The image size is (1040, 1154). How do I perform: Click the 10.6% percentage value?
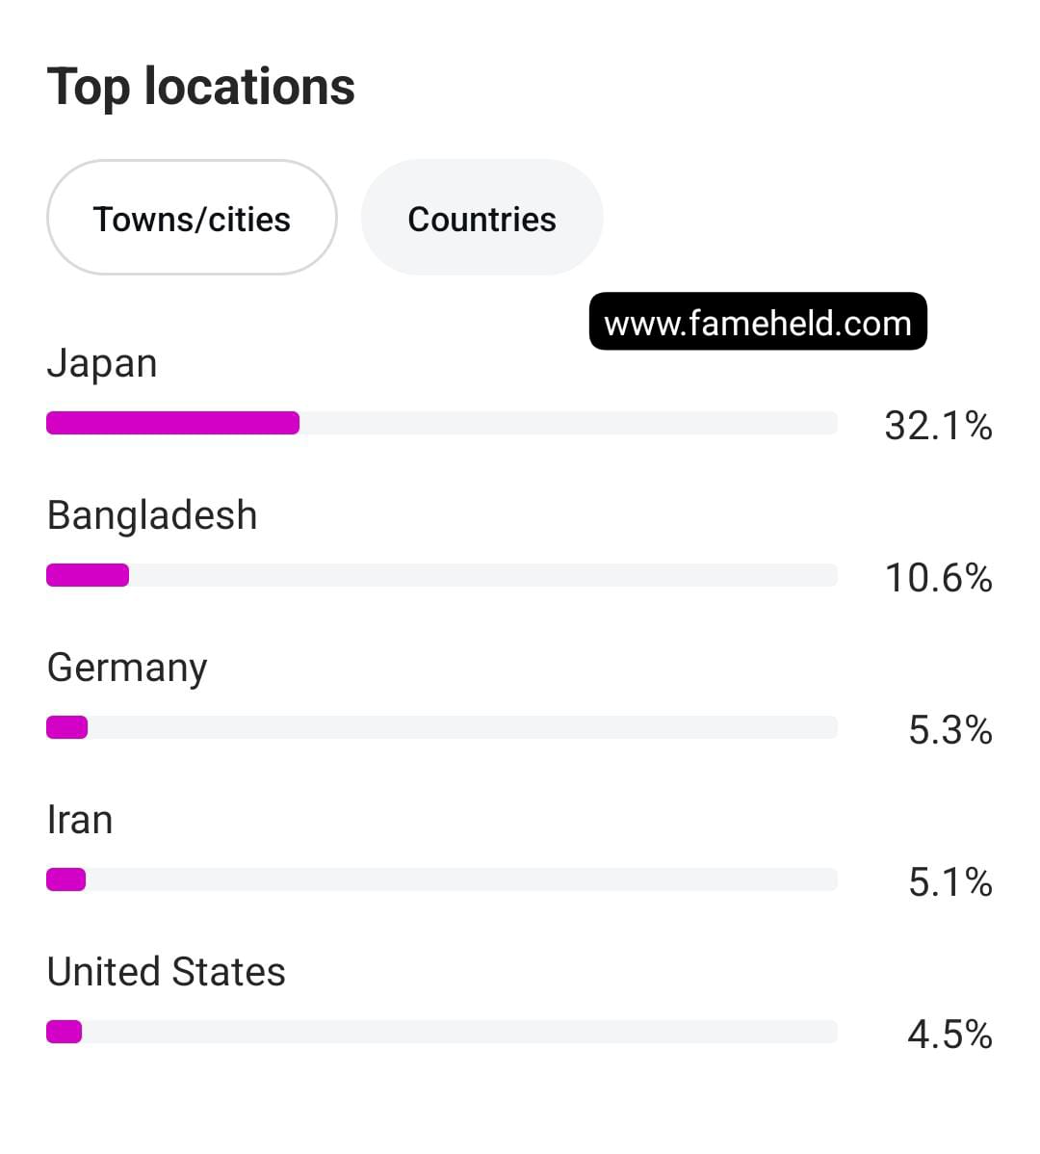point(938,577)
